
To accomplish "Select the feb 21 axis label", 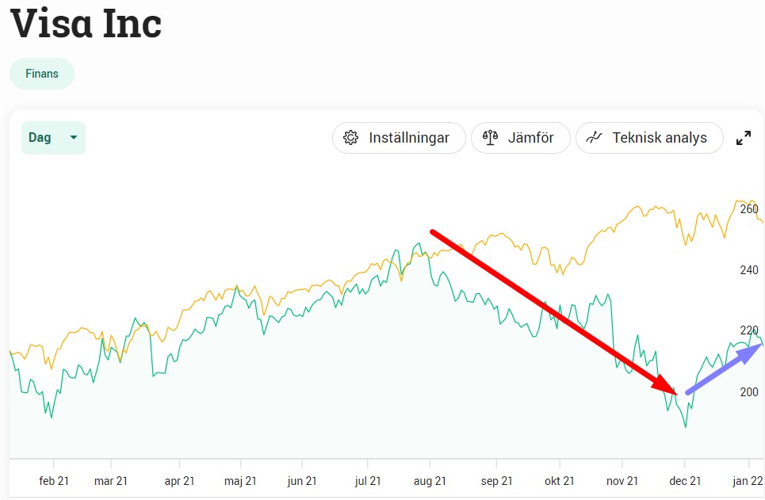I will pos(54,480).
